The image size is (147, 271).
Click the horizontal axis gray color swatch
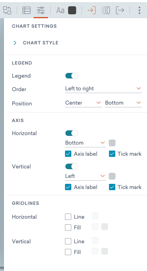pos(112,143)
